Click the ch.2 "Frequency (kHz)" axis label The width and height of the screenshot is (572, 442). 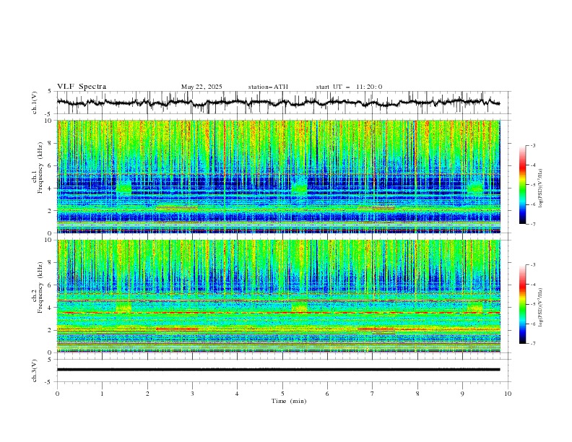[40, 287]
